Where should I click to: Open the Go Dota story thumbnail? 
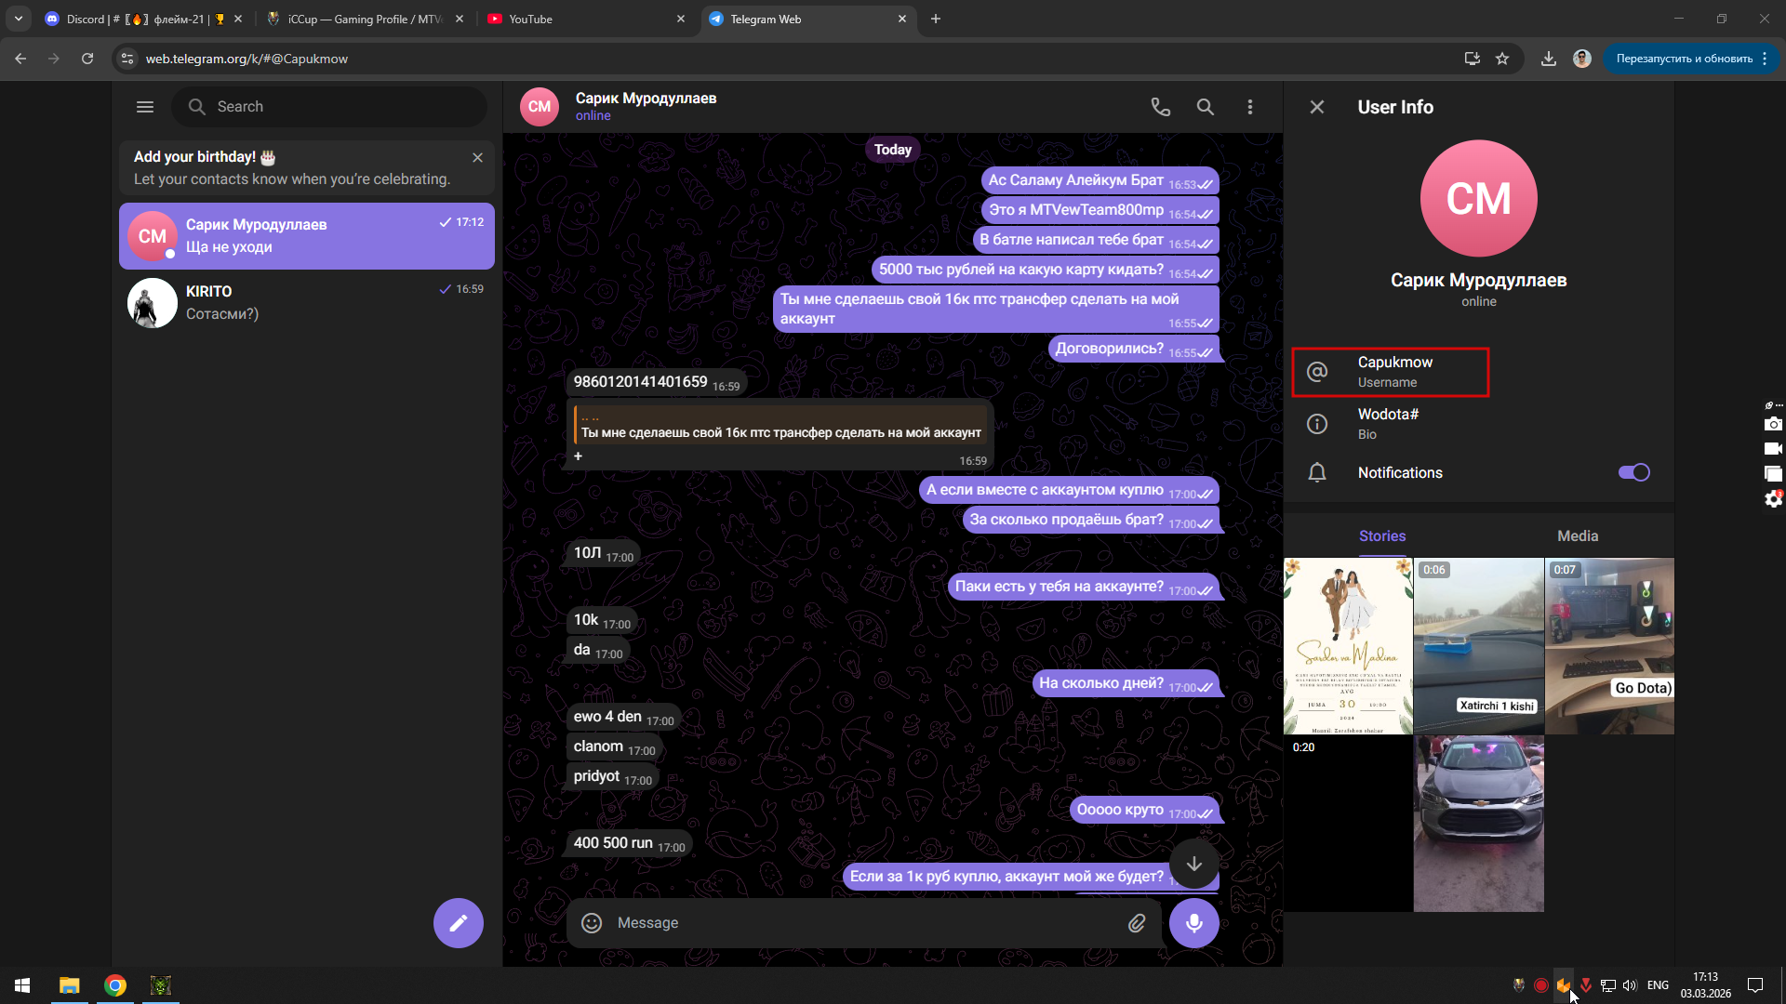coord(1608,646)
